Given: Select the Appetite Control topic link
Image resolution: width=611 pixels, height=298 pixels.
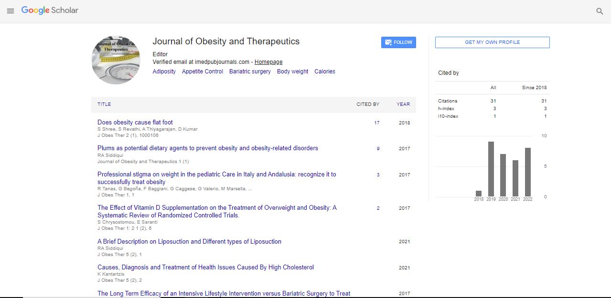Looking at the screenshot, I should (203, 72).
